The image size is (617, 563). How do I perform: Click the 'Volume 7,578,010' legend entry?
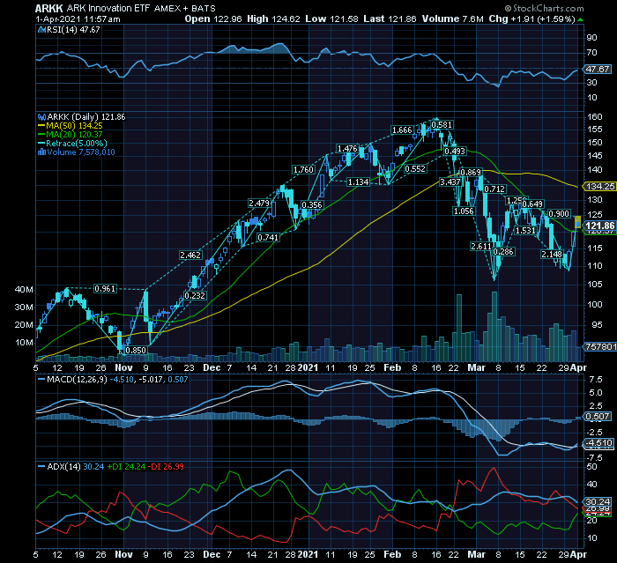click(81, 152)
